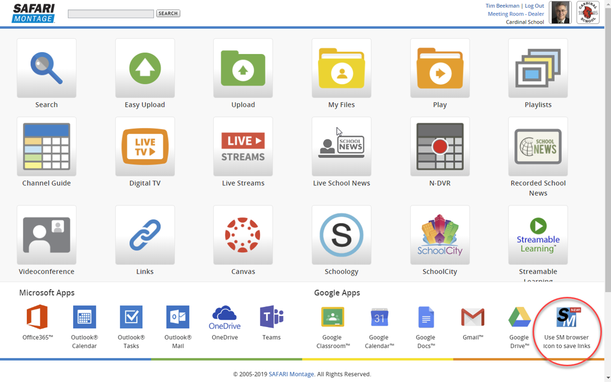611x382 pixels.
Task: Open Outlook Tasks
Action: coord(131,317)
